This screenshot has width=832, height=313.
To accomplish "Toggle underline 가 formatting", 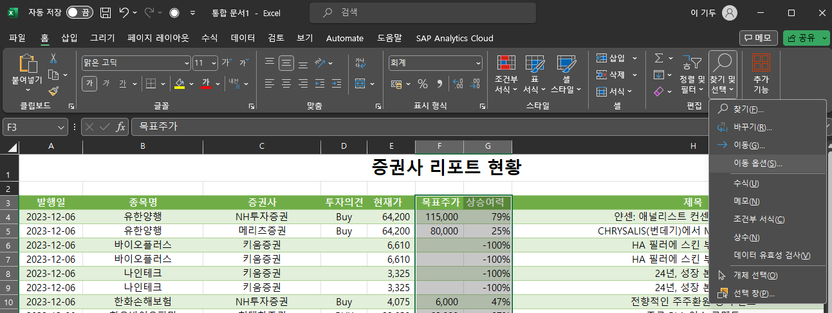I will (123, 83).
